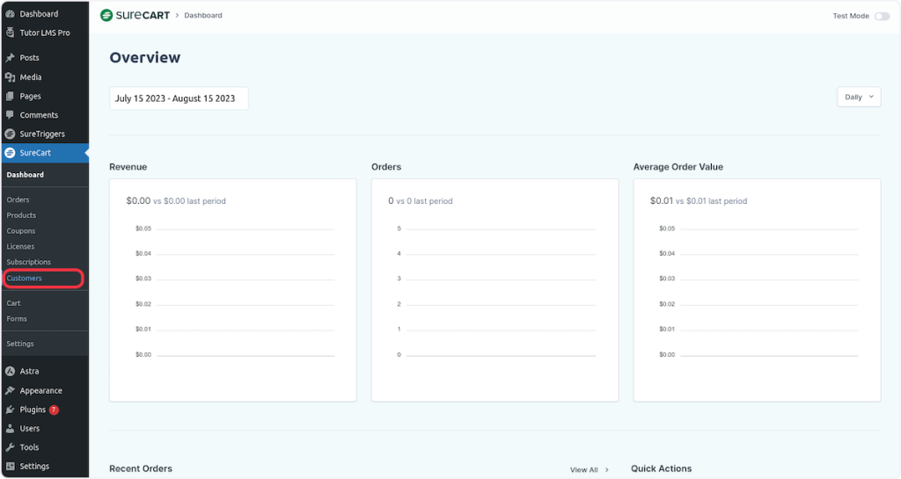Open Tutor LMS Pro menu item
This screenshot has width=901, height=479.
[44, 33]
